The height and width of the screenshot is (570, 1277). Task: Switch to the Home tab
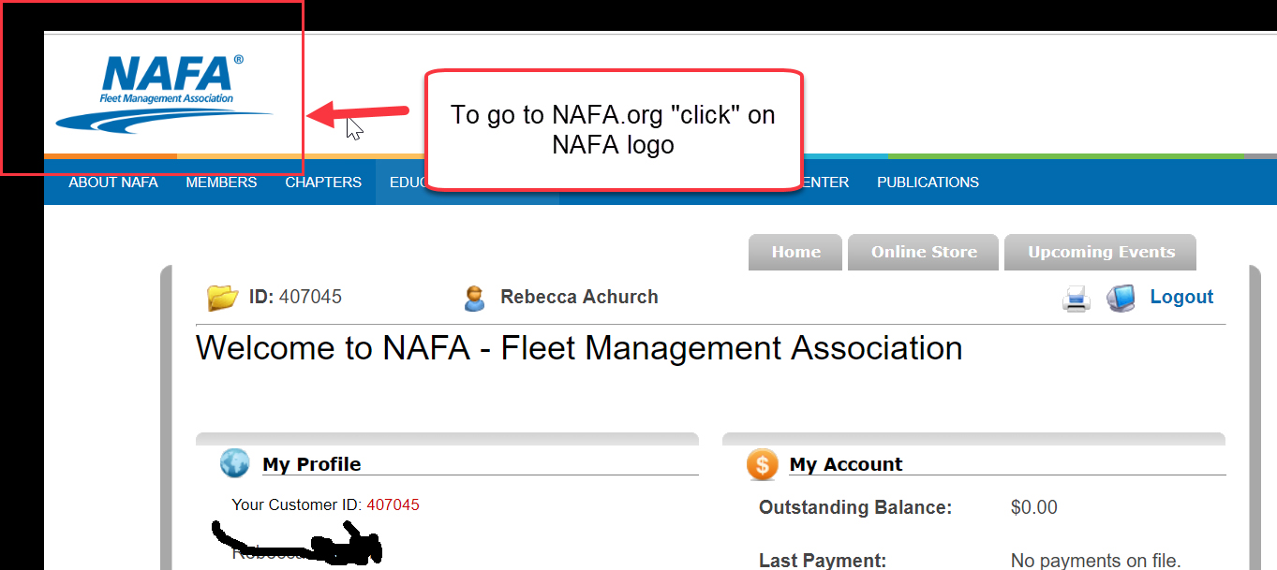click(795, 252)
